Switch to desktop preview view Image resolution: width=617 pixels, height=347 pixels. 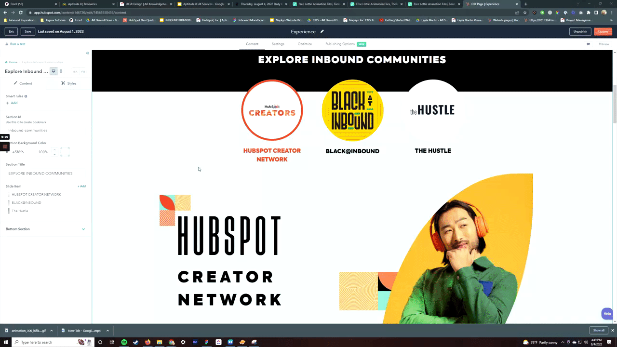point(54,71)
